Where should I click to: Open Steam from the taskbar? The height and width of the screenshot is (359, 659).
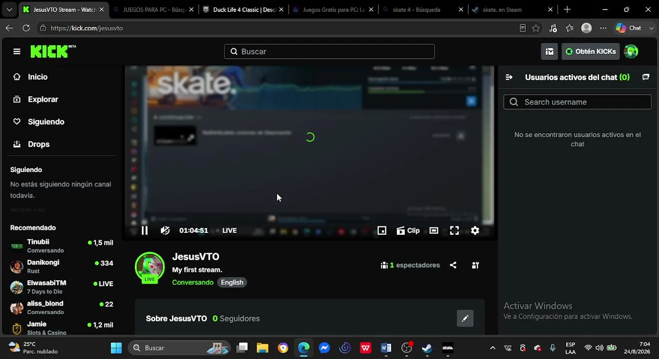(x=427, y=348)
